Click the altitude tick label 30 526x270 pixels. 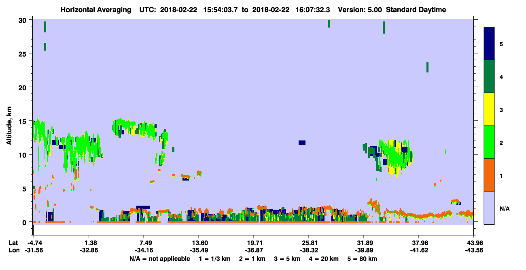[x=23, y=20]
